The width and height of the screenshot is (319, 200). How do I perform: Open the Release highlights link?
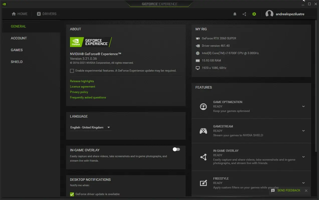pyautogui.click(x=82, y=81)
